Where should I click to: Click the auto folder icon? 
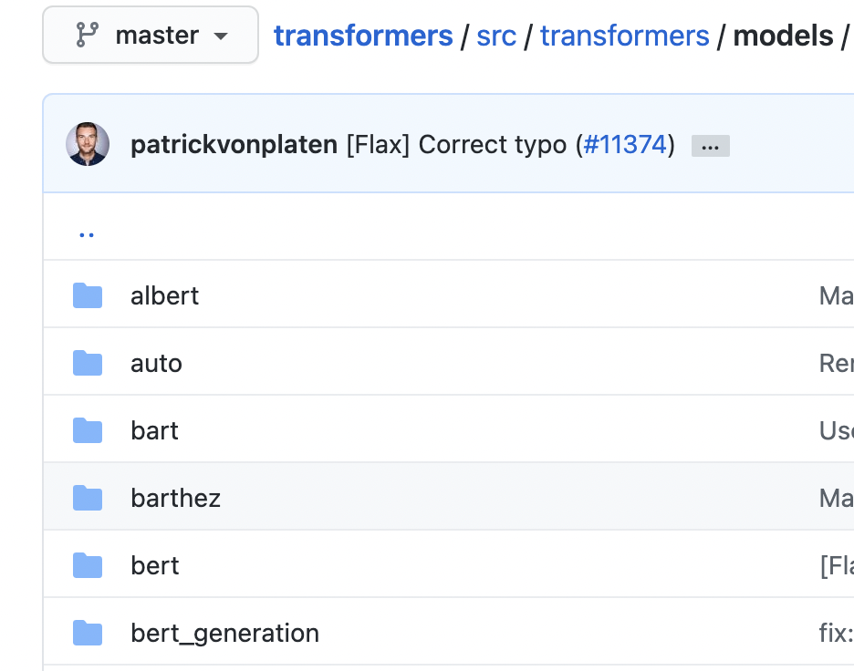click(x=88, y=363)
